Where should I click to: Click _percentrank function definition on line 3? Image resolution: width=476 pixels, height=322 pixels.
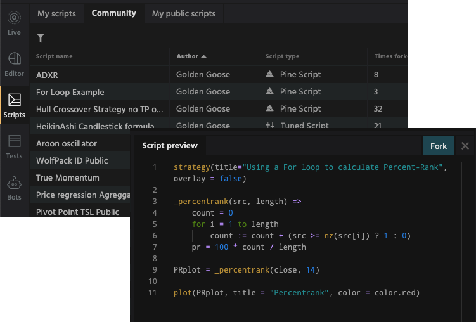click(x=201, y=202)
